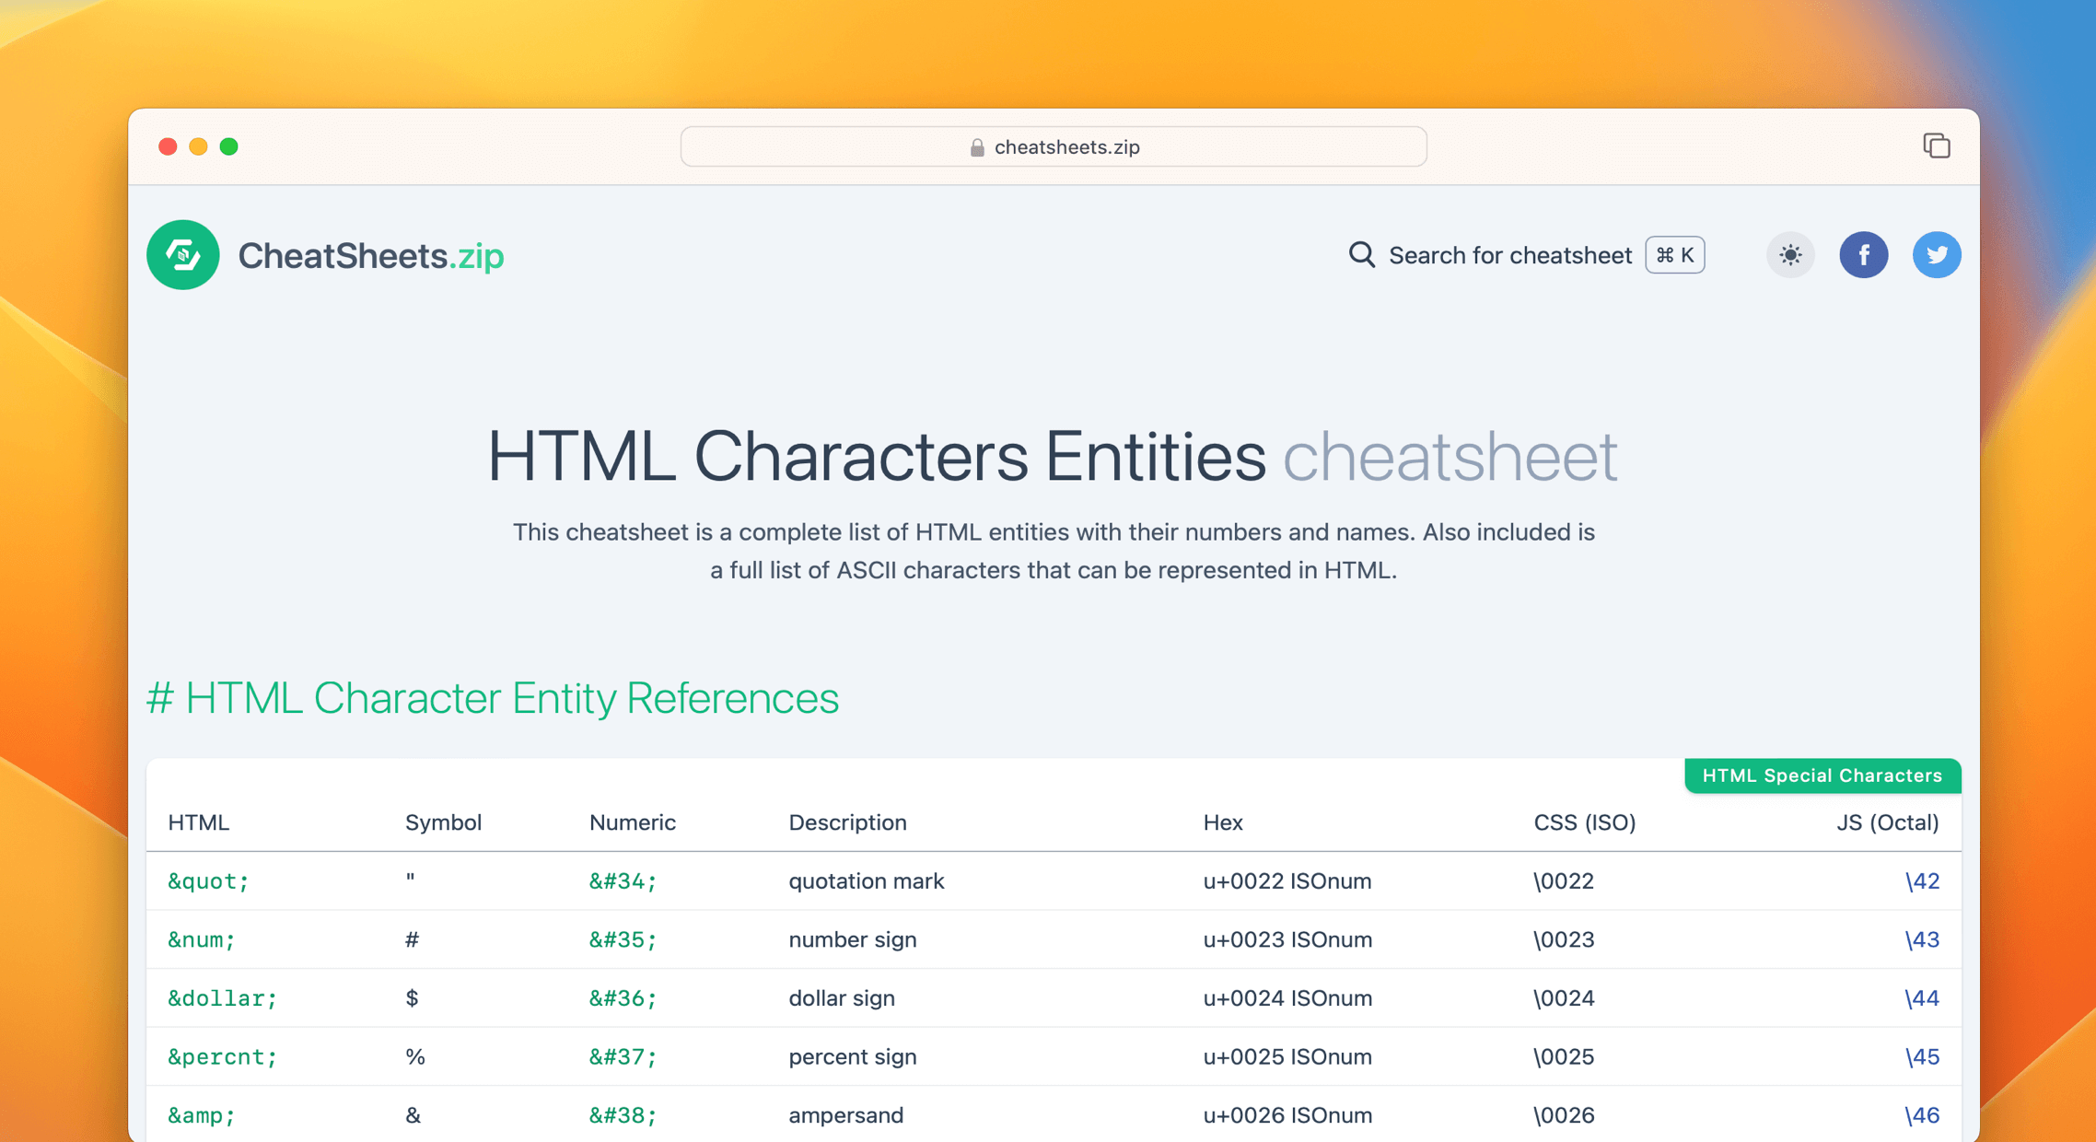Click the green maximize window button
Image resolution: width=2096 pixels, height=1142 pixels.
(x=229, y=146)
